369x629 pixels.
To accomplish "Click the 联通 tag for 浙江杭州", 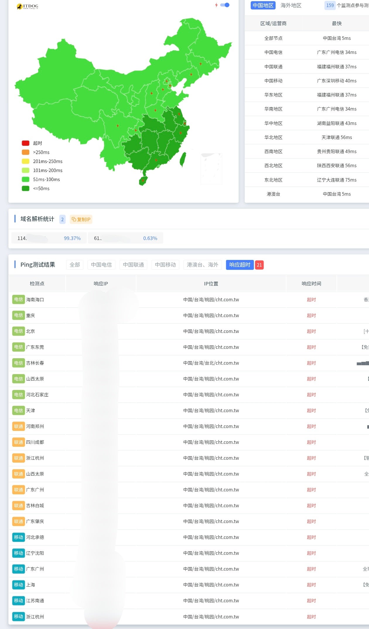I will (18, 458).
